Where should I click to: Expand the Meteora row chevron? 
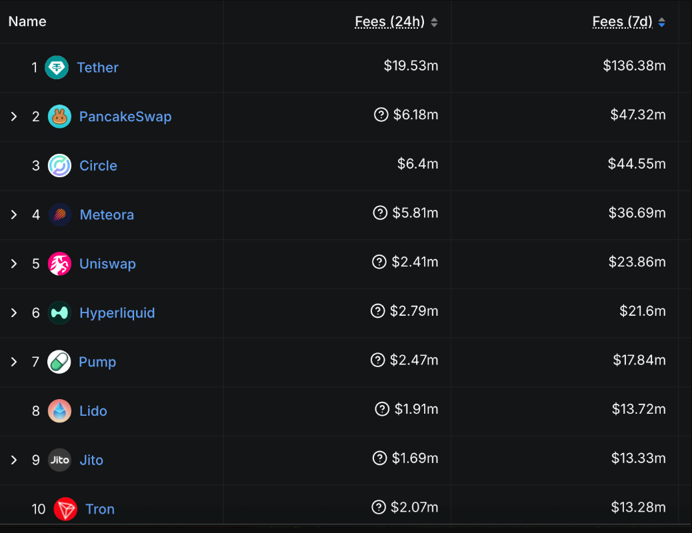tap(13, 215)
